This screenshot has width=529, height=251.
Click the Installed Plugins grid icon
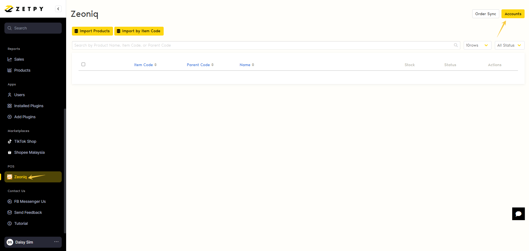coord(10,106)
